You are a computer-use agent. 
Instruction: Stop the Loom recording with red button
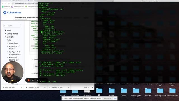tap(29, 80)
